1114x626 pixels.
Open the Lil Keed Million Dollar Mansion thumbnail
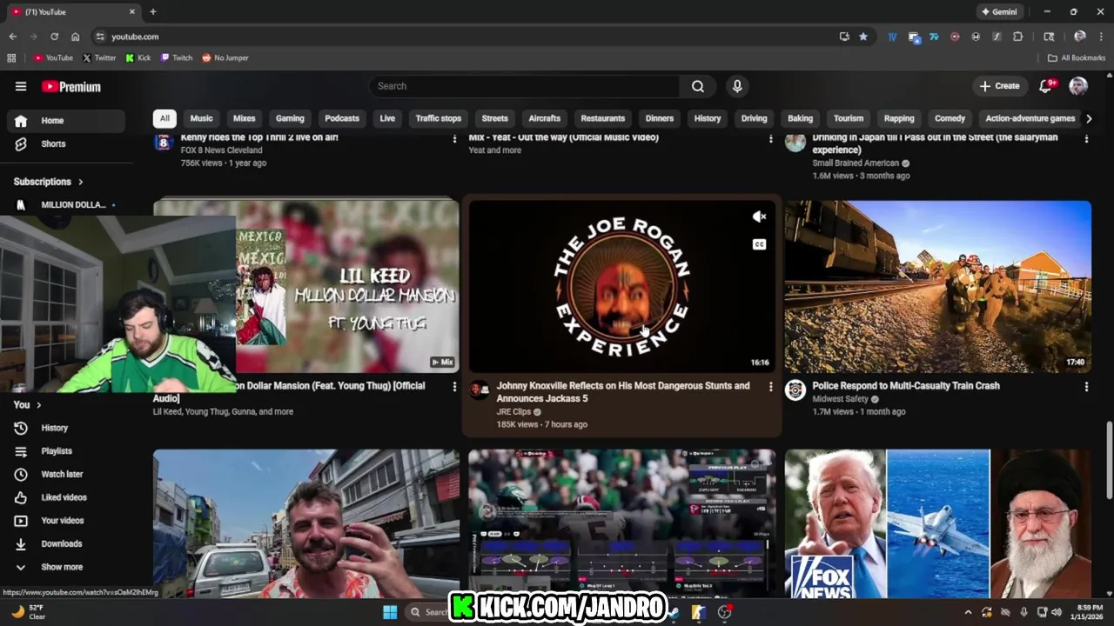tap(348, 287)
